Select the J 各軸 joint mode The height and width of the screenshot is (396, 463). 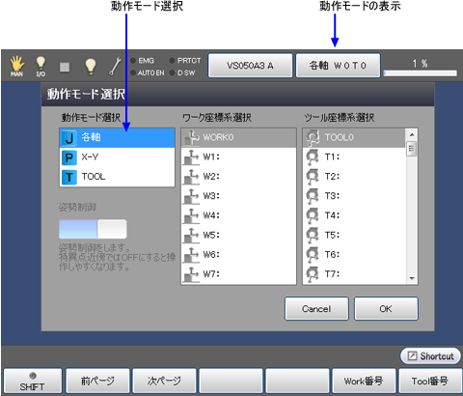[x=117, y=138]
